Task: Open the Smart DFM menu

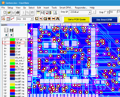Action: point(66,8)
